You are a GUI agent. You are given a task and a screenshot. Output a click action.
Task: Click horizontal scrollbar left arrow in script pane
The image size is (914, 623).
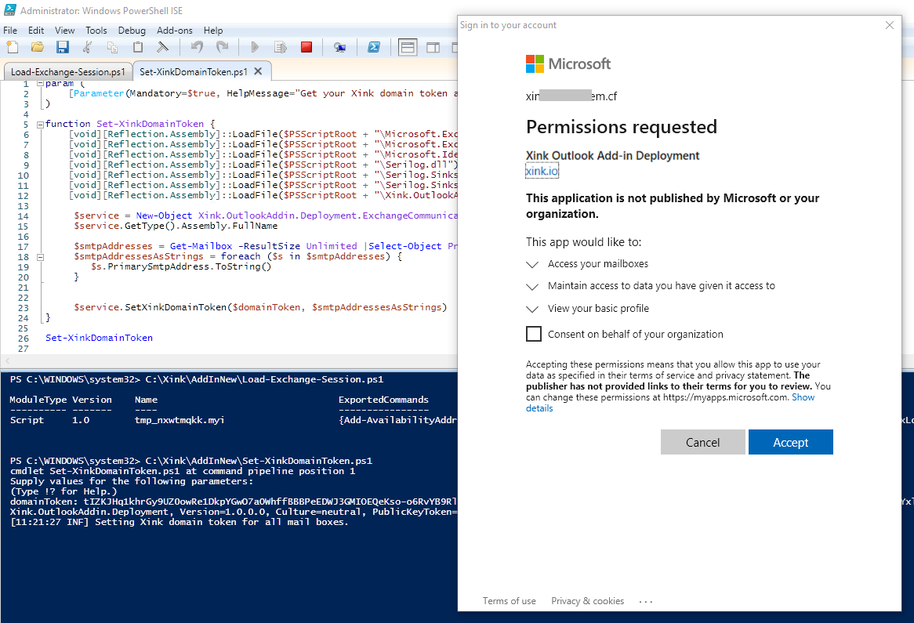7,361
